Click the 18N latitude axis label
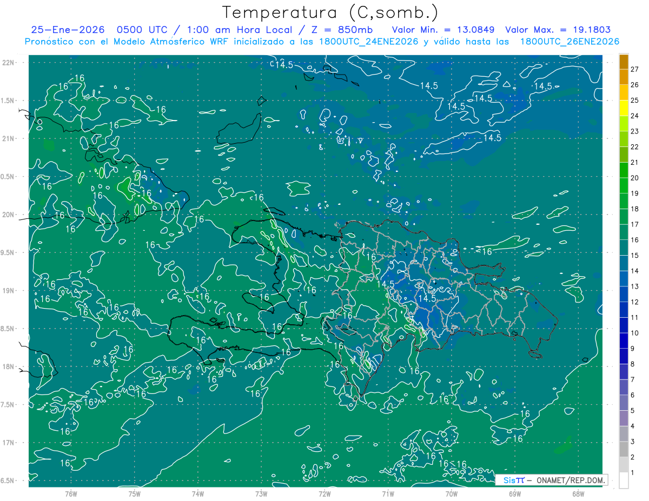Image resolution: width=649 pixels, height=501 pixels. 8,367
